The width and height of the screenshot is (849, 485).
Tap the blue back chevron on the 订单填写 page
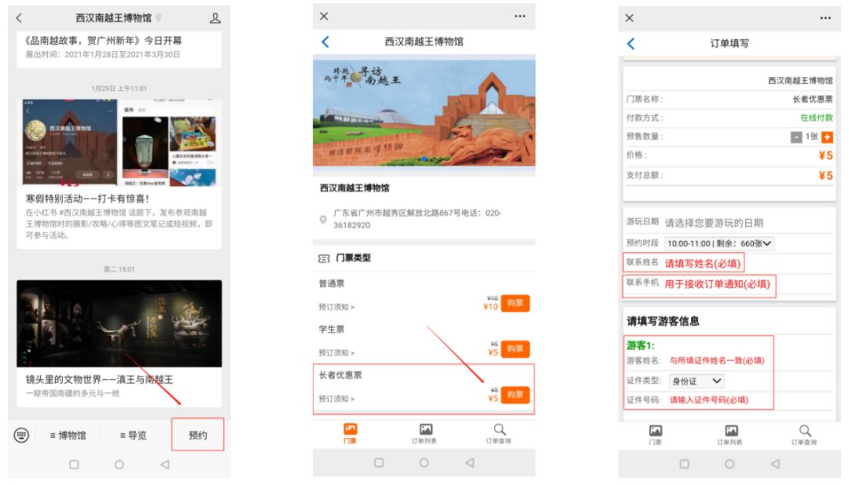(630, 44)
